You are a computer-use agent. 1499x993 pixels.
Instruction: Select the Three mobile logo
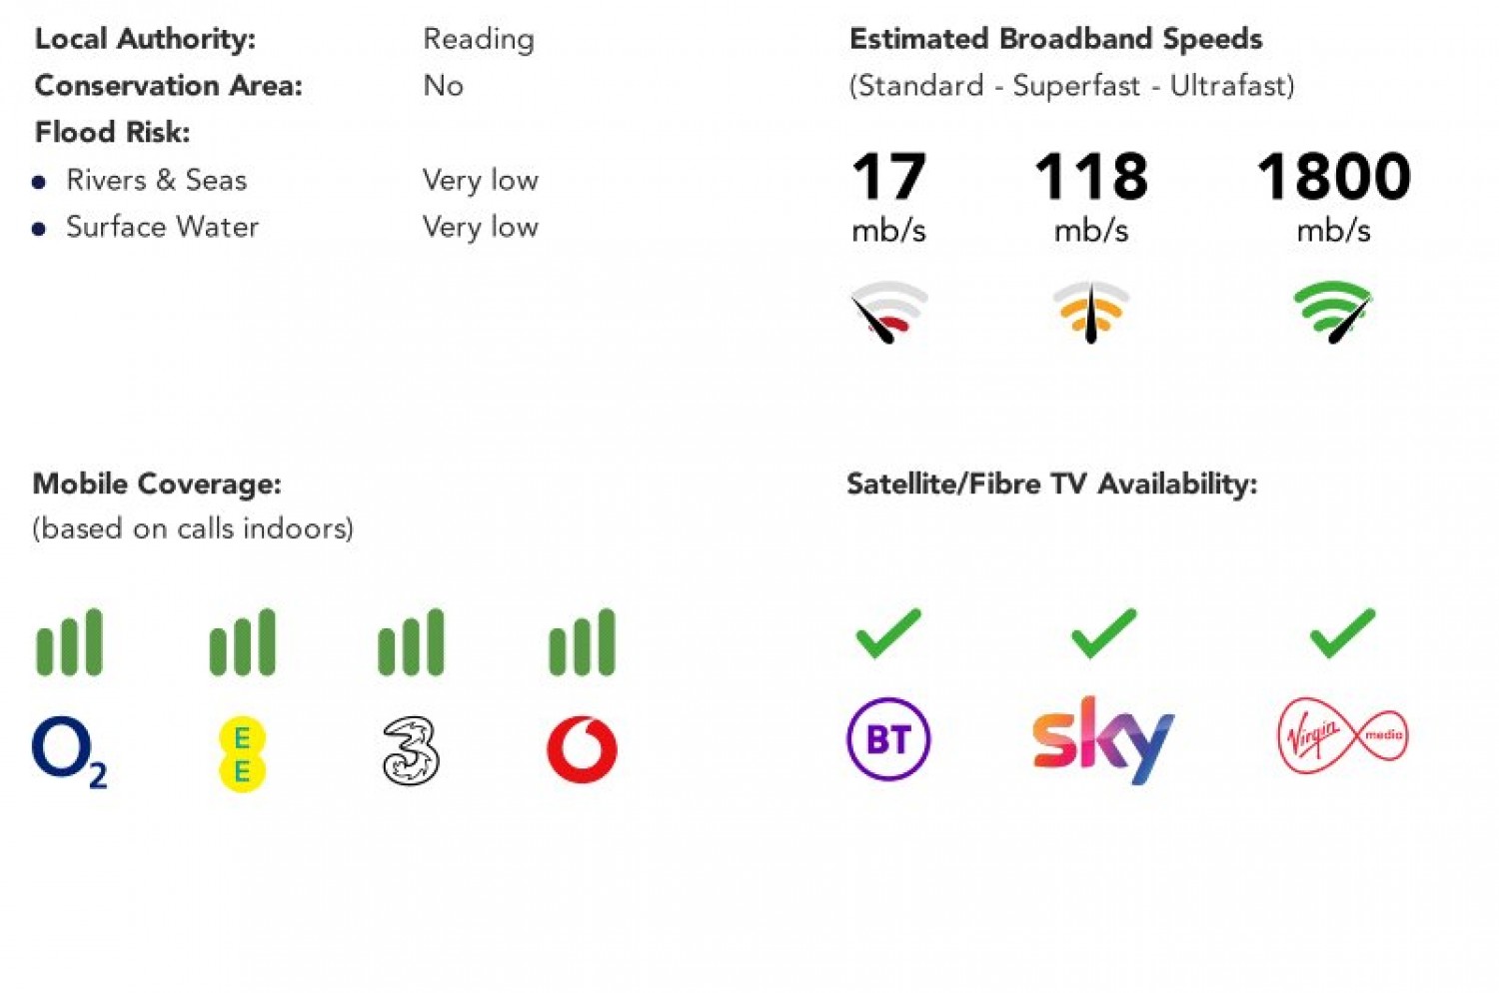coord(410,750)
